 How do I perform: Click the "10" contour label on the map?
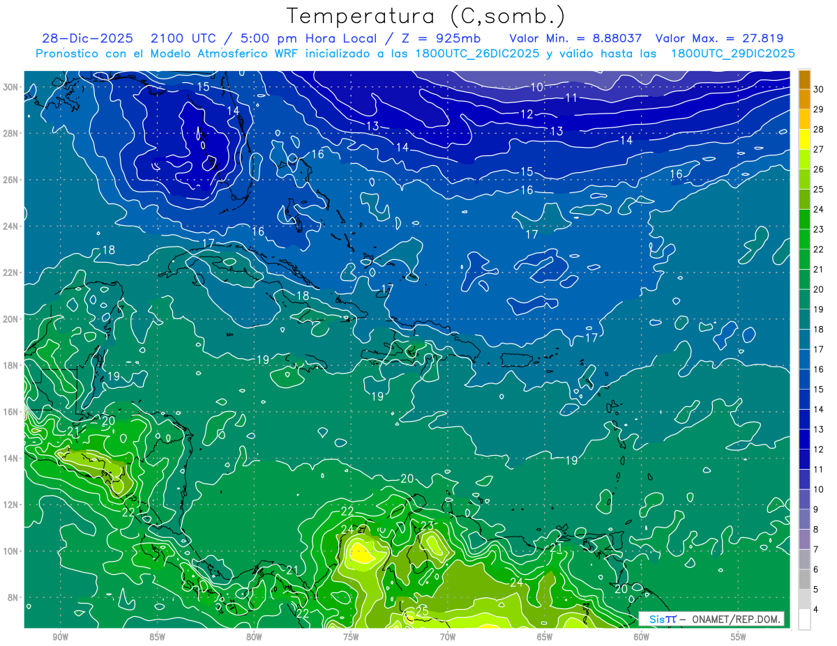pos(536,87)
